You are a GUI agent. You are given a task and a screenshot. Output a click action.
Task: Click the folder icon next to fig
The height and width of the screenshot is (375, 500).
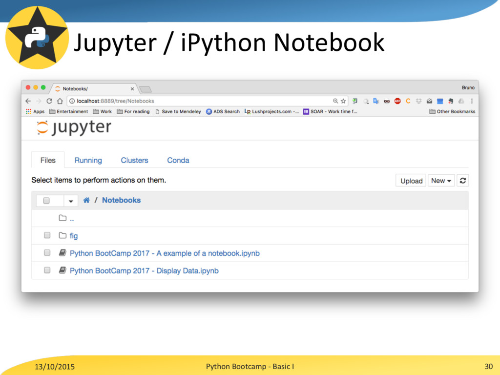click(x=62, y=236)
